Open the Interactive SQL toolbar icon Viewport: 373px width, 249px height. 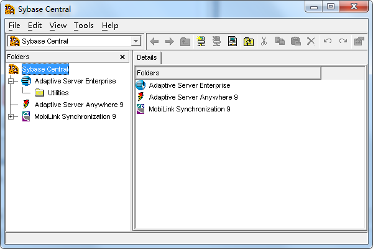coord(232,41)
